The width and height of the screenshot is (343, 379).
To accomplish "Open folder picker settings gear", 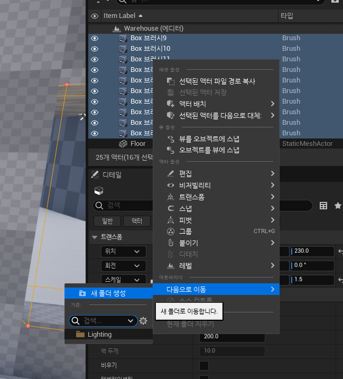I will click(x=143, y=321).
